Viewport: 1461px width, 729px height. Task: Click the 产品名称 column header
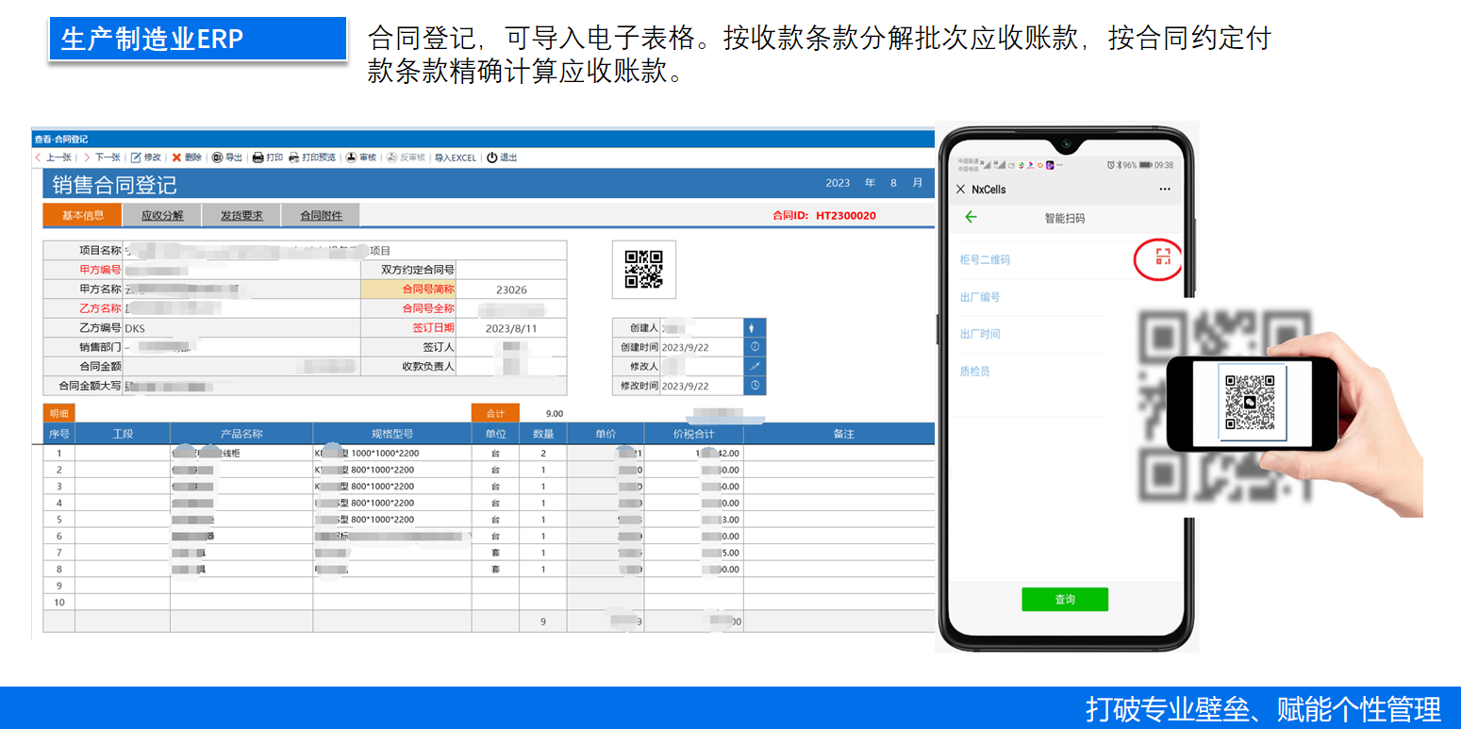pos(241,434)
